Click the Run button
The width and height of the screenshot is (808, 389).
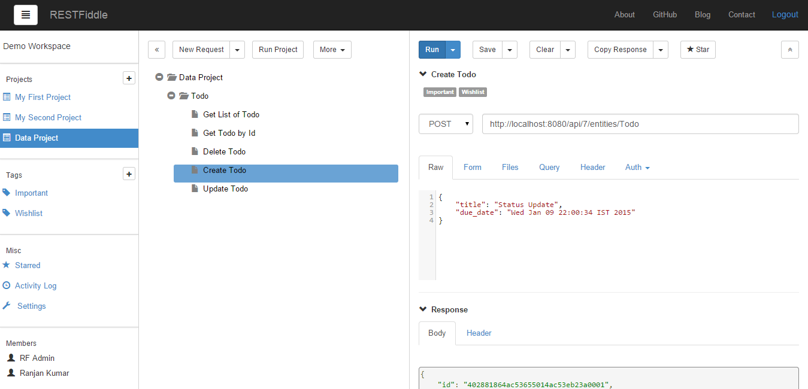point(432,50)
